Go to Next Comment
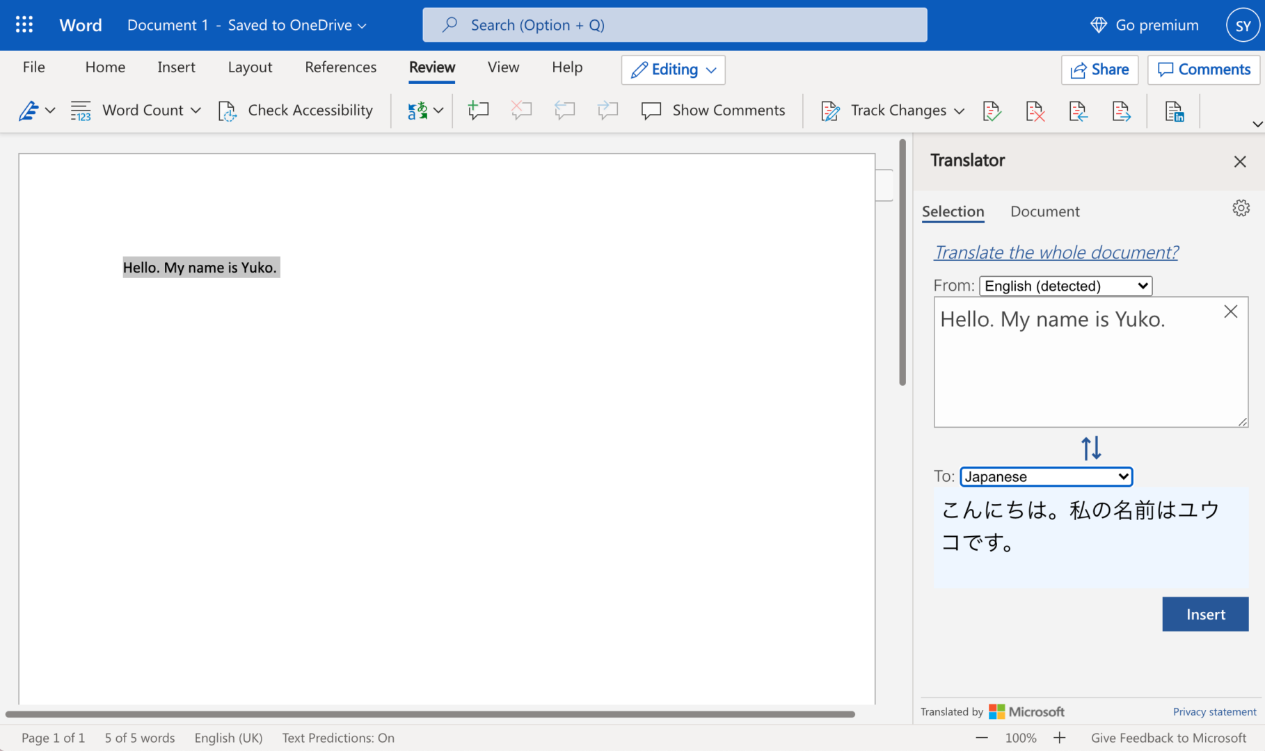The width and height of the screenshot is (1265, 751). [607, 111]
